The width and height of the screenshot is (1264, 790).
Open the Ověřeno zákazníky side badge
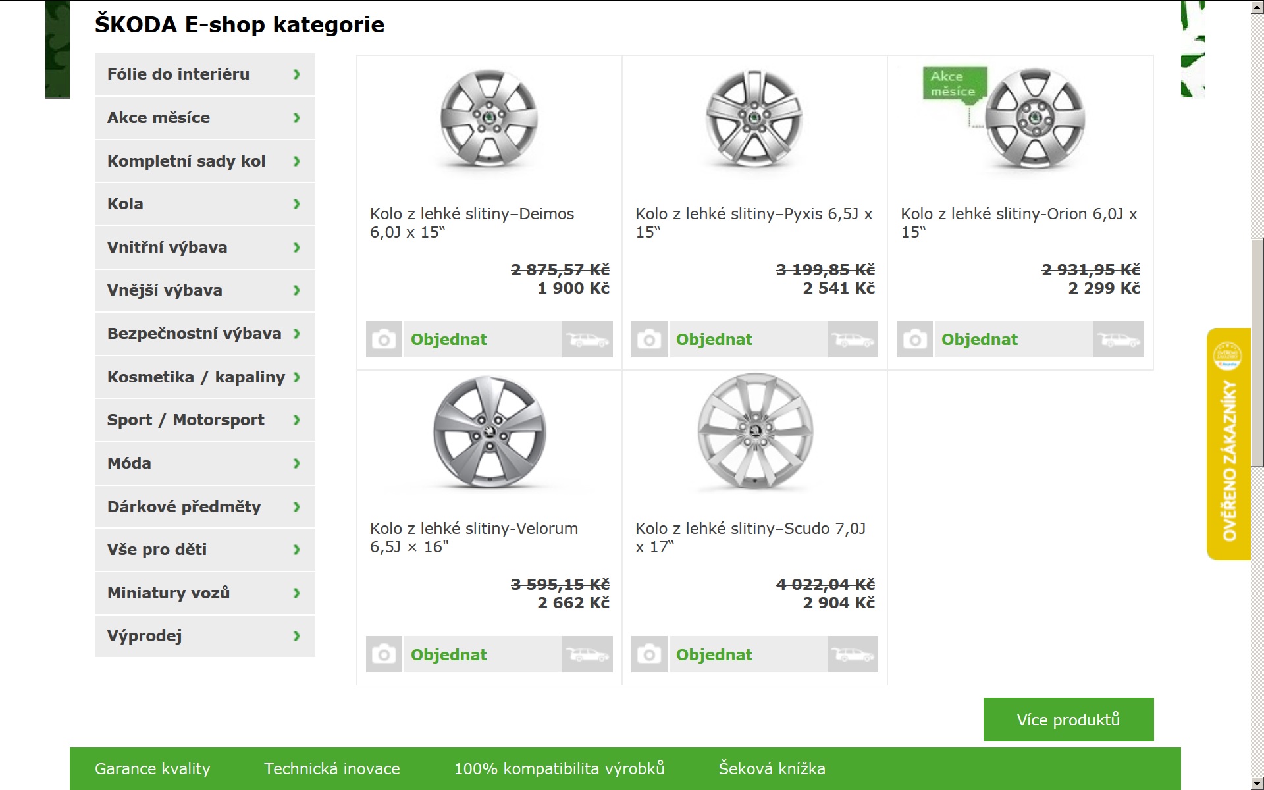point(1228,444)
